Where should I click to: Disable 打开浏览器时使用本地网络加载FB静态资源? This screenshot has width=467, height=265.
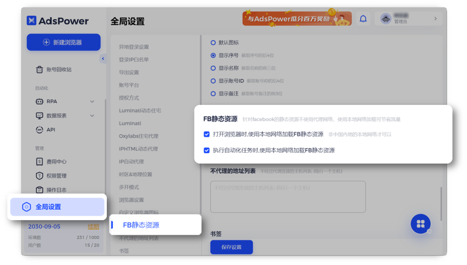[x=207, y=134]
